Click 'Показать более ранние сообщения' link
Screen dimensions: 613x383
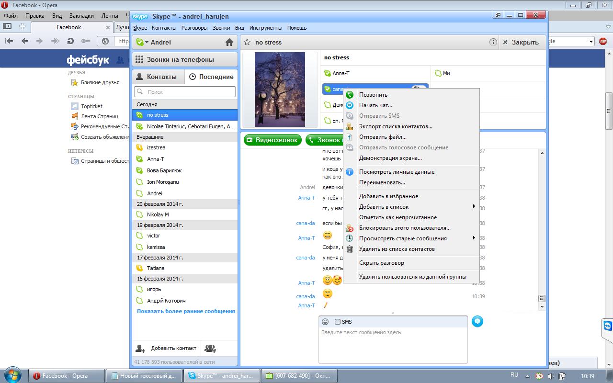186,311
